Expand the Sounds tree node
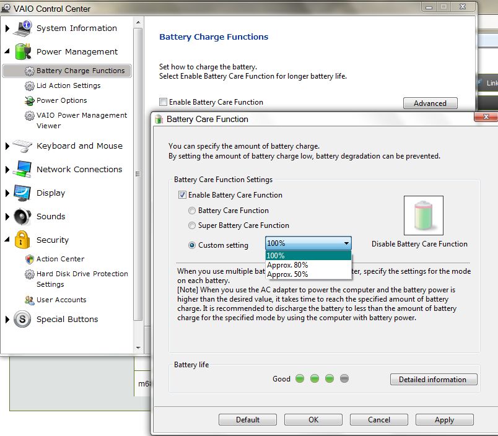 click(7, 217)
